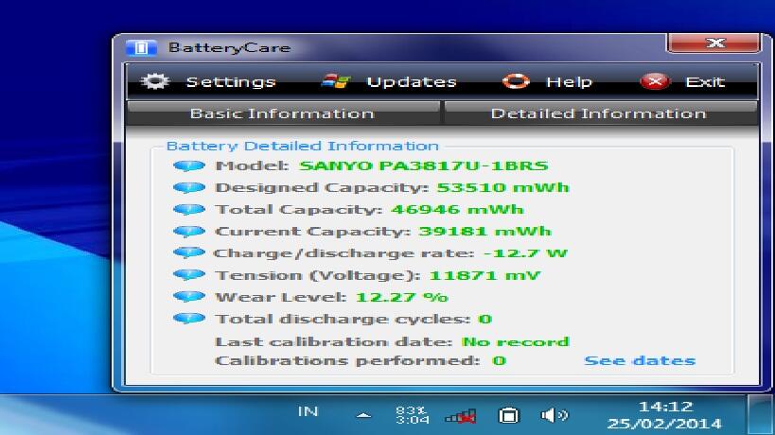This screenshot has height=435, width=775.
Task: Click the 46946 mWh value
Action: (457, 209)
